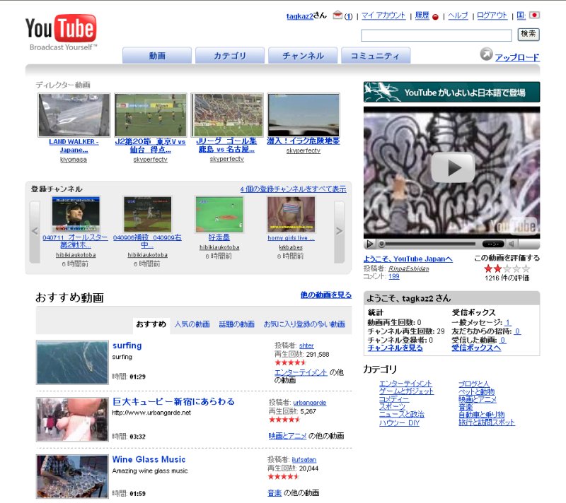Click the large play button on the featured video
566x503 pixels.
[x=452, y=167]
